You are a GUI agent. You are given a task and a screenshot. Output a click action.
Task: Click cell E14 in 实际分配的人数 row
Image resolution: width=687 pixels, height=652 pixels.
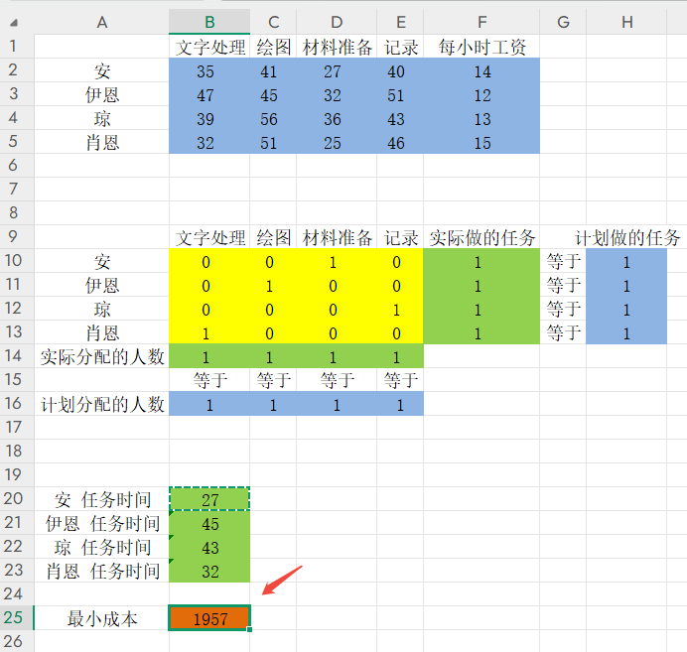(400, 356)
